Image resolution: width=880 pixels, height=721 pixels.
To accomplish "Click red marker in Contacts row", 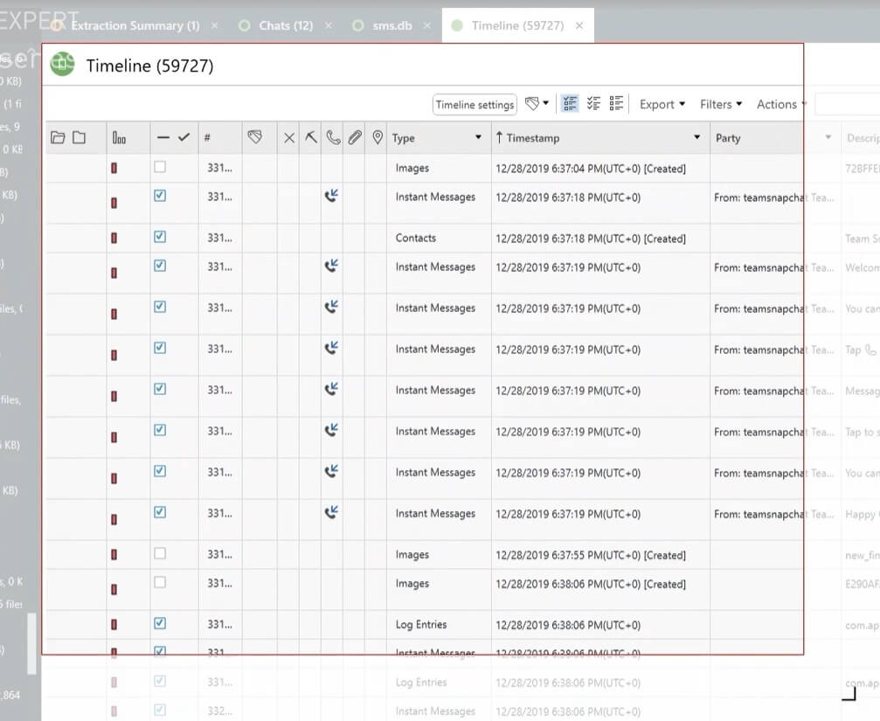I will click(114, 239).
